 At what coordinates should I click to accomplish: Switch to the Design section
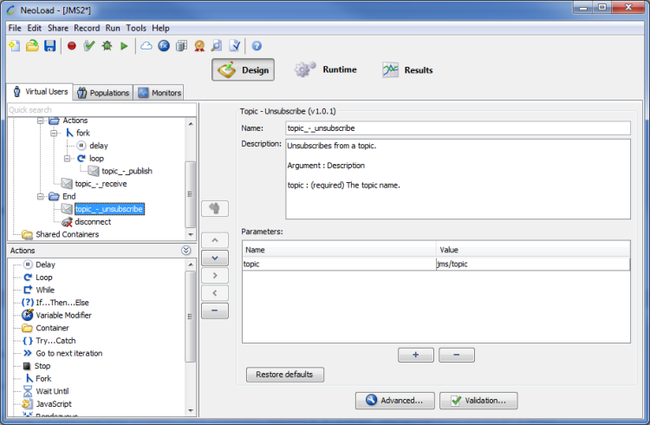[x=243, y=69]
